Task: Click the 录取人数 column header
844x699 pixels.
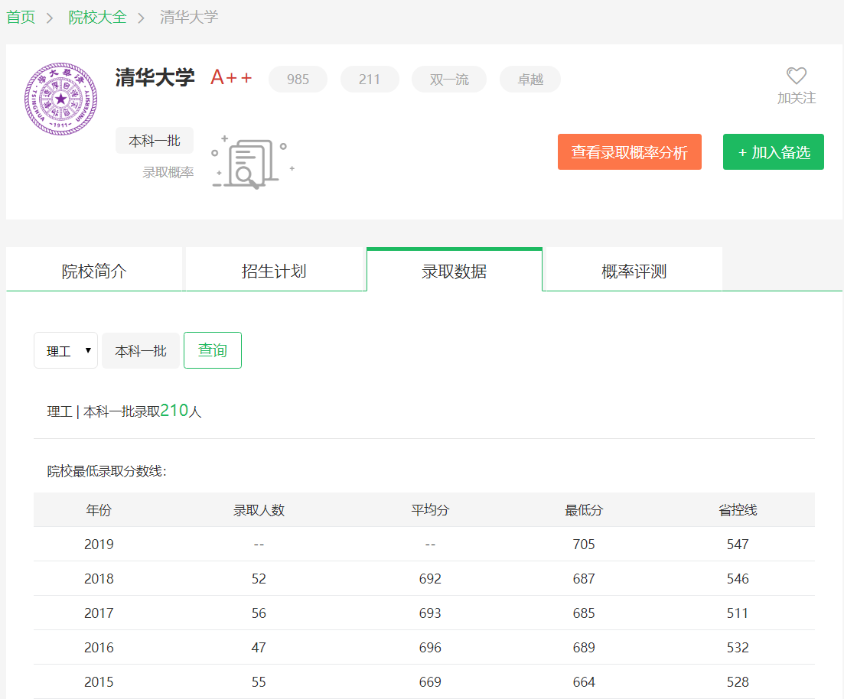Action: click(259, 509)
